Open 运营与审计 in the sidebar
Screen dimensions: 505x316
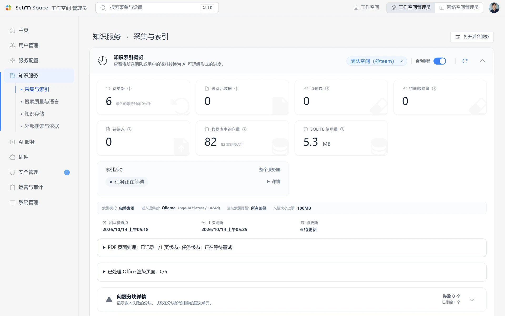coord(39,187)
